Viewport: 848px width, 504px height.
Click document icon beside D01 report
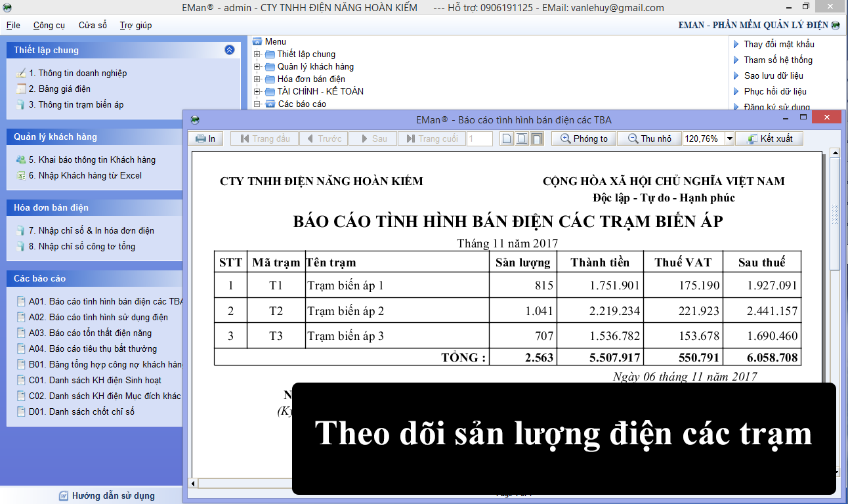pyautogui.click(x=21, y=411)
